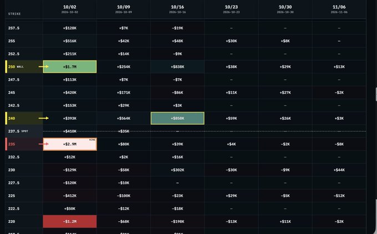Select the 225 strike row label
377x234 pixels.
click(24, 196)
